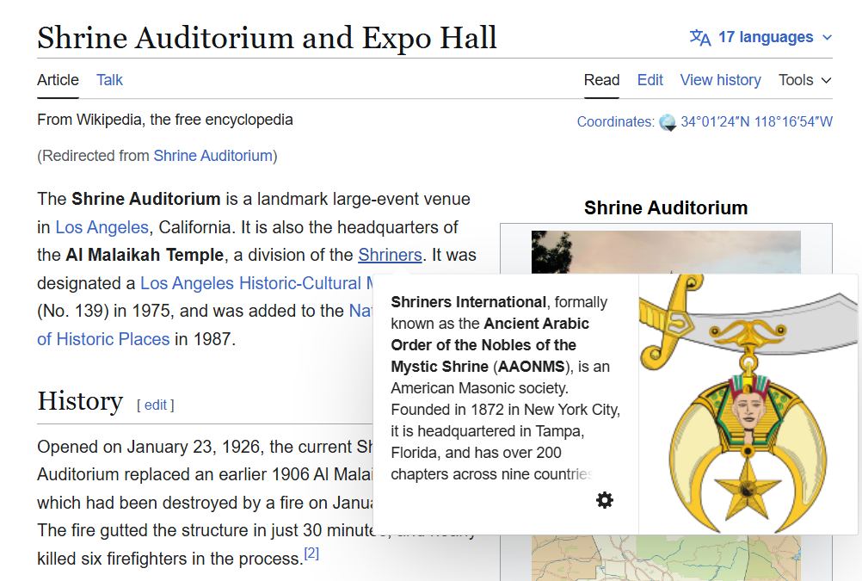
Task: Click the language translation icon
Action: pos(700,37)
